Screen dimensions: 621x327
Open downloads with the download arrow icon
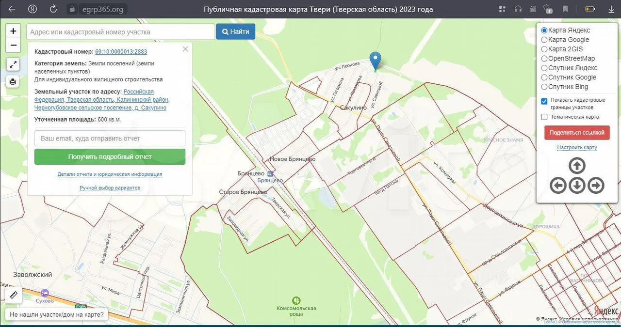tap(610, 9)
